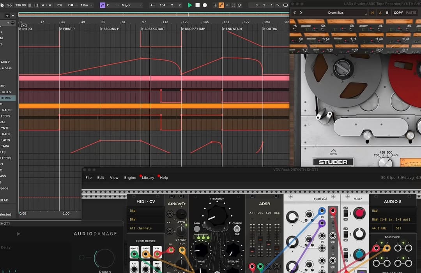Click the Stop button in Ableton transport

point(197,5)
